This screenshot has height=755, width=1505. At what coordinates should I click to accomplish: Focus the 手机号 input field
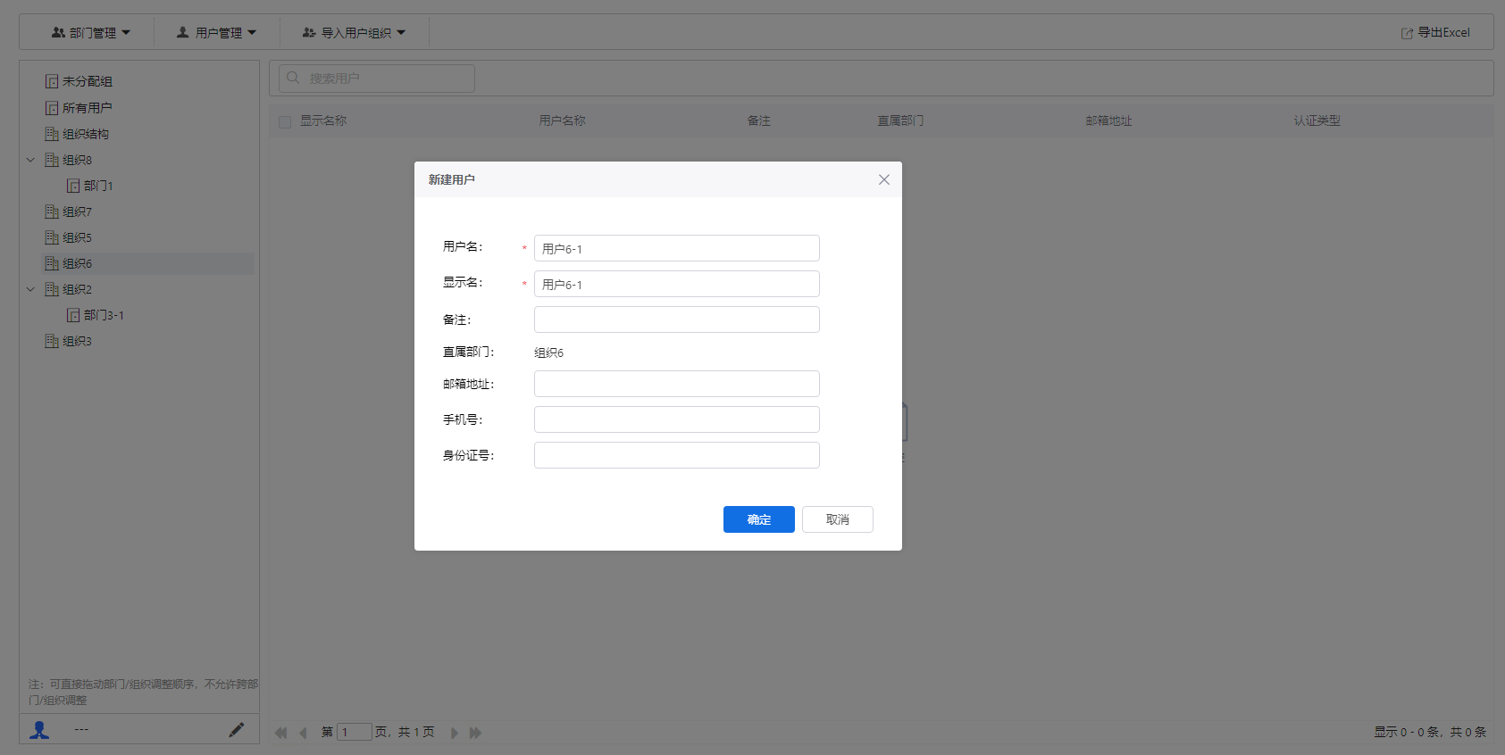click(x=676, y=419)
